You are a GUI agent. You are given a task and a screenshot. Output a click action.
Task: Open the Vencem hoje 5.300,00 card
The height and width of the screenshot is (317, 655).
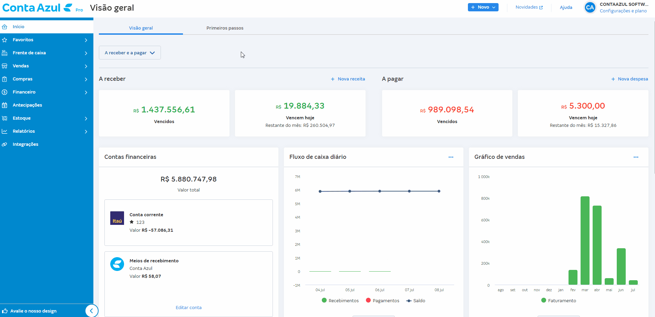pyautogui.click(x=583, y=113)
